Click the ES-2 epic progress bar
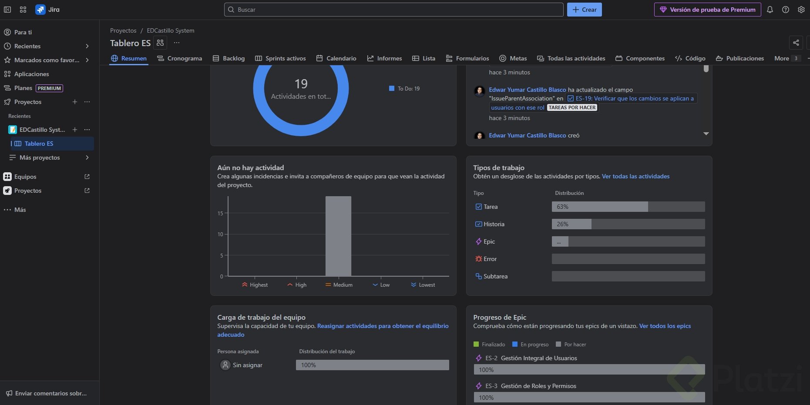Screen dimensions: 810x405 [589, 370]
